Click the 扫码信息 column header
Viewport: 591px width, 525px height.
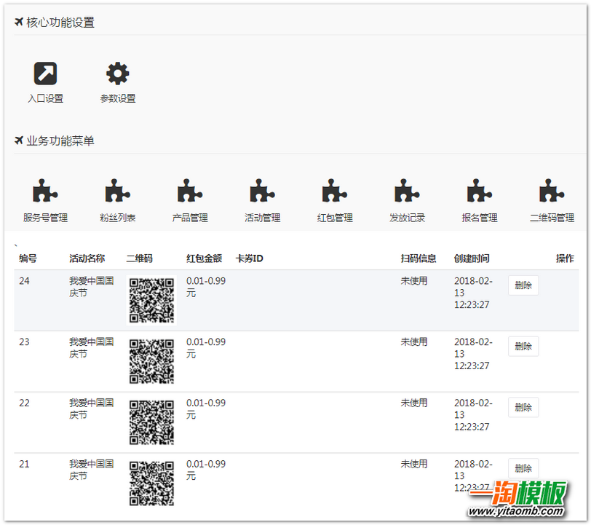(419, 258)
